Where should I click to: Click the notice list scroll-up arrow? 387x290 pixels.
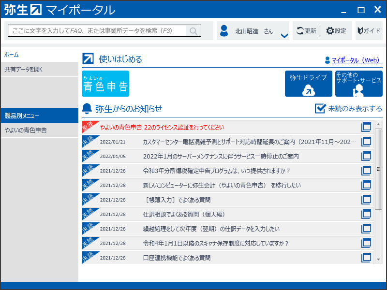coord(378,124)
